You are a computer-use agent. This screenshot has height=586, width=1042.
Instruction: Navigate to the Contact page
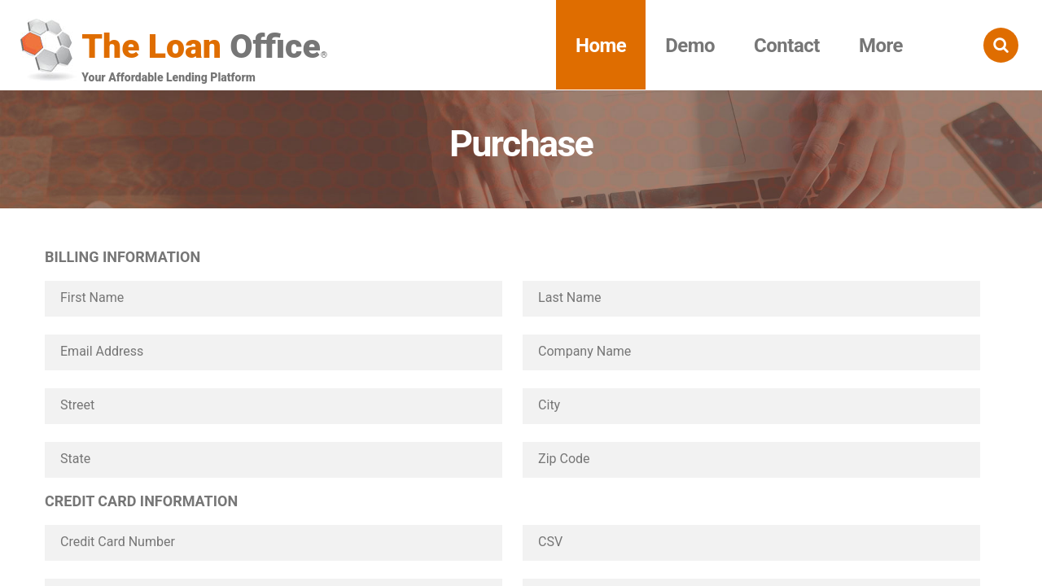(x=786, y=46)
